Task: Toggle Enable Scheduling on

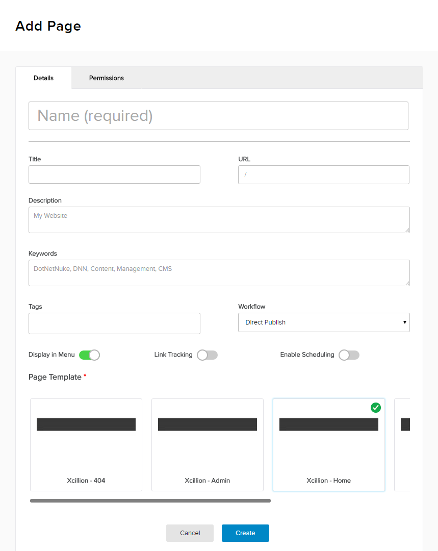Action: pyautogui.click(x=349, y=355)
